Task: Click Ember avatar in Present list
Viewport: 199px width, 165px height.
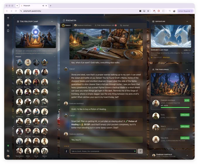Action: 36,82
